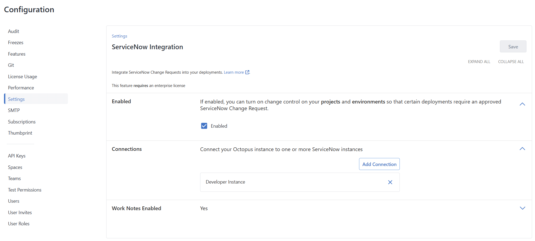Collapse the Enabled section chevron
Screen dimensions: 535x241
click(522, 104)
